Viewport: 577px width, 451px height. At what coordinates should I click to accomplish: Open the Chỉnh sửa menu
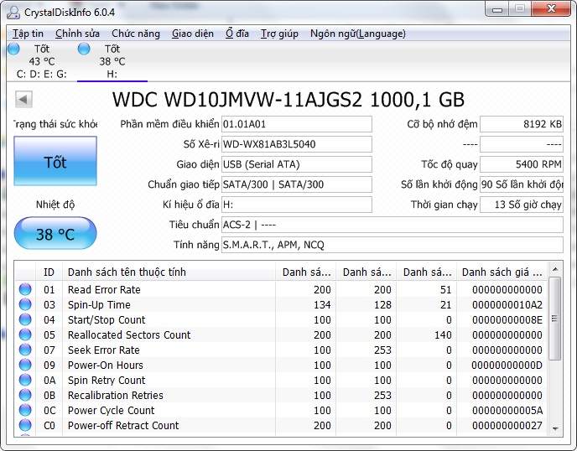pos(77,34)
